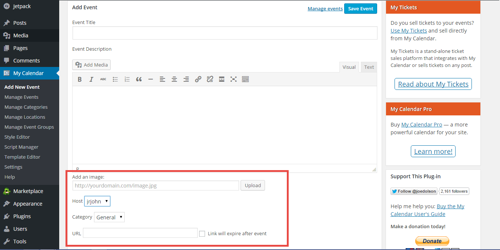This screenshot has height=250, width=500.
Task: Insert a blockquote
Action: pyautogui.click(x=139, y=79)
